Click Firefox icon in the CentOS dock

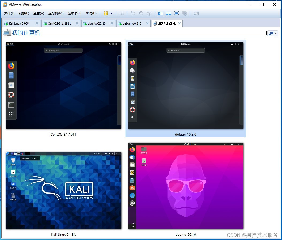coord(11,66)
